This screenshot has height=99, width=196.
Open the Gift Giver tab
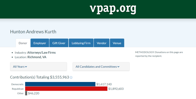coord(59,43)
